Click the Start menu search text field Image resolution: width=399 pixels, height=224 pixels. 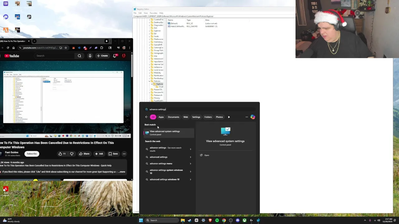[199, 110]
